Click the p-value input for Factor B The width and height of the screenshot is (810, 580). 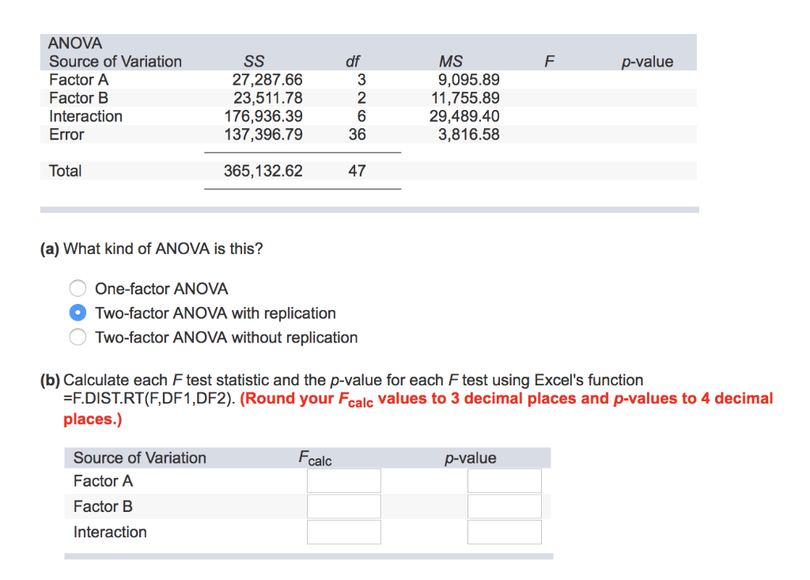505,506
